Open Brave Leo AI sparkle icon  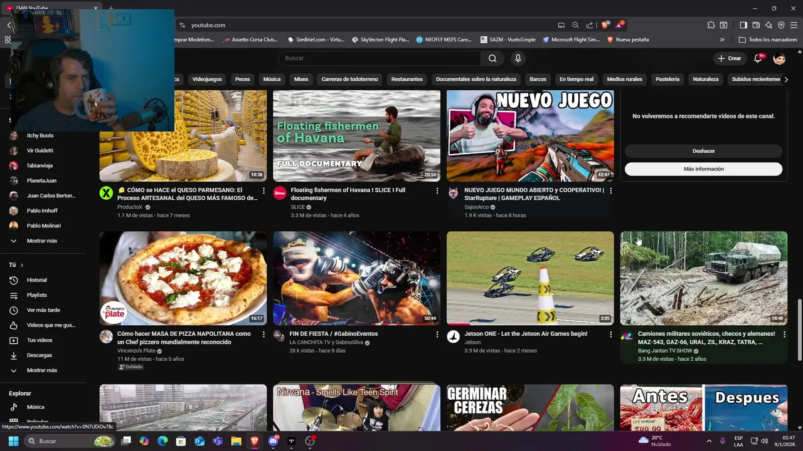768,25
